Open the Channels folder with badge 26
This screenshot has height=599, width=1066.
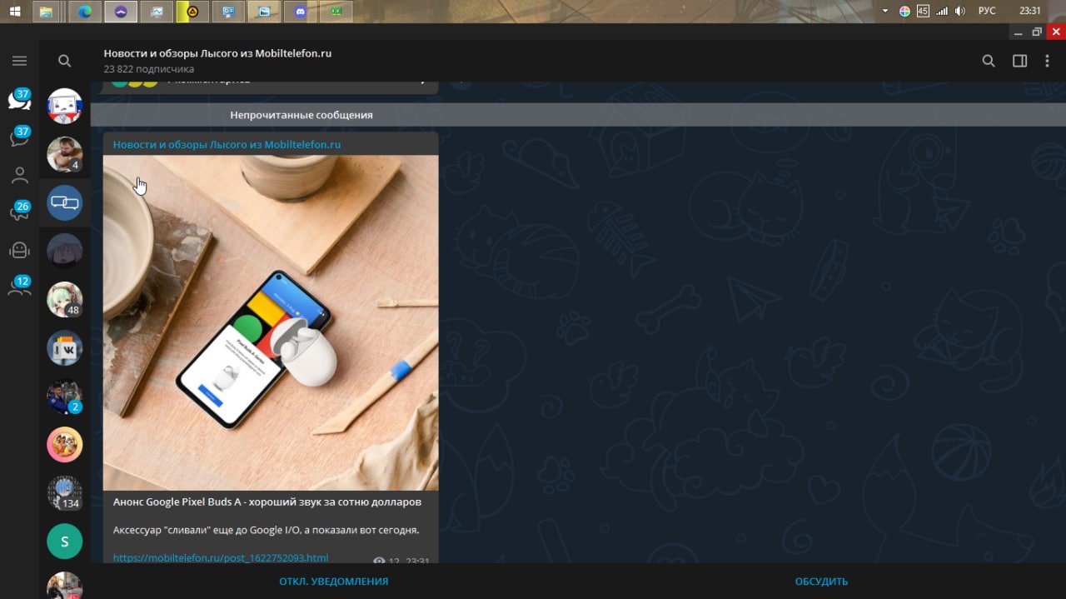[19, 212]
